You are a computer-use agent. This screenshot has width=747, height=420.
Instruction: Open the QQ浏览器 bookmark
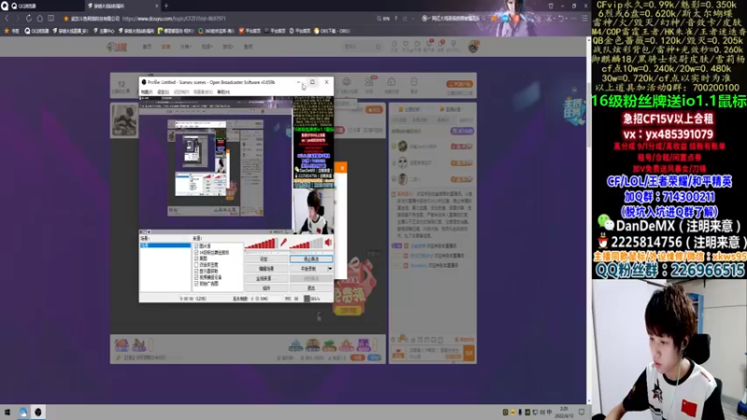pyautogui.click(x=36, y=31)
